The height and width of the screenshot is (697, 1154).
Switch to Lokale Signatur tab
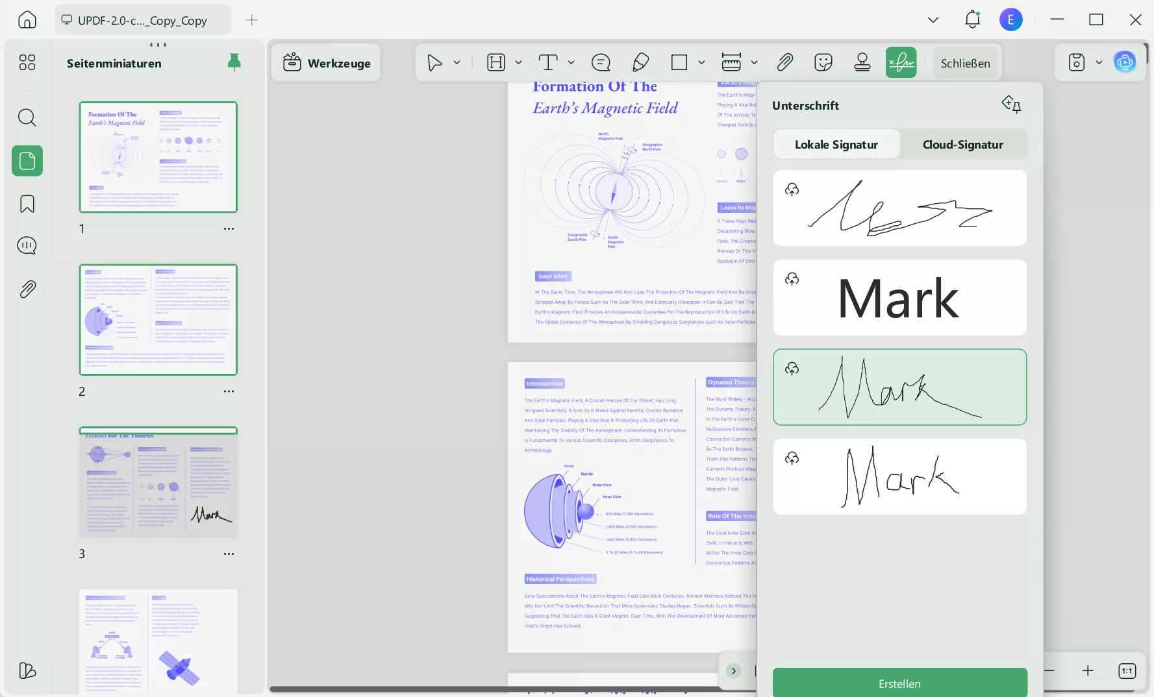point(836,144)
